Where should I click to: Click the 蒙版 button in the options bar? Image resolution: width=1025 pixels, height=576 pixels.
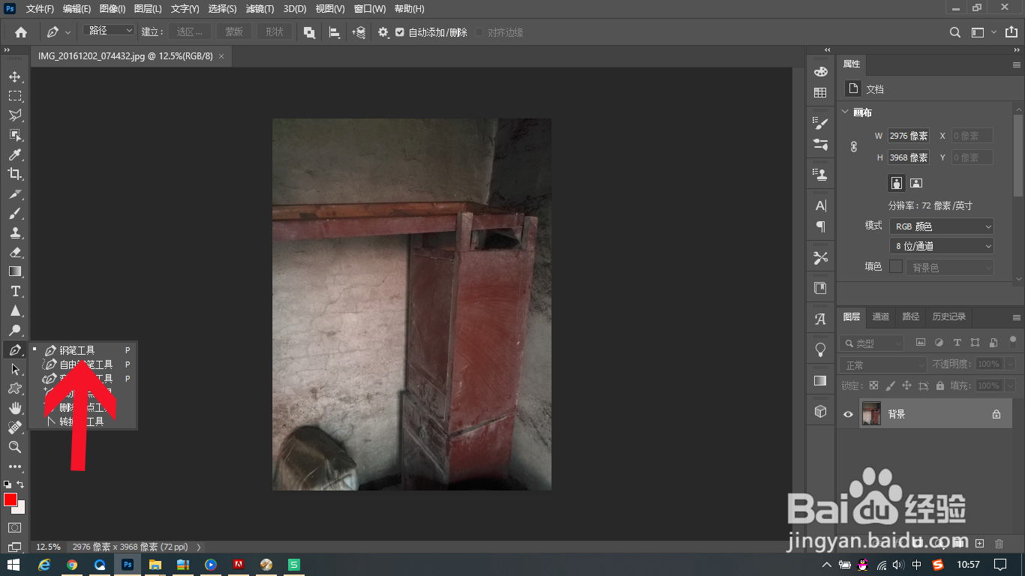pos(233,32)
